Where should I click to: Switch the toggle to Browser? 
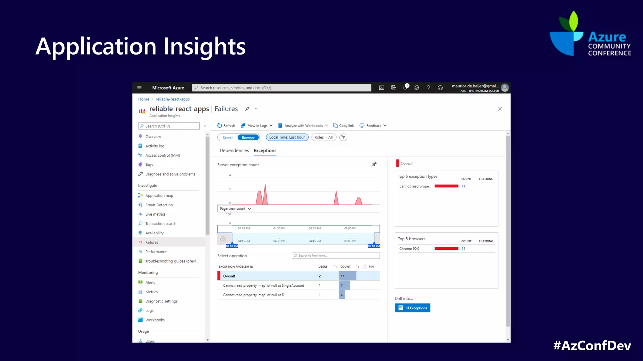(x=248, y=138)
